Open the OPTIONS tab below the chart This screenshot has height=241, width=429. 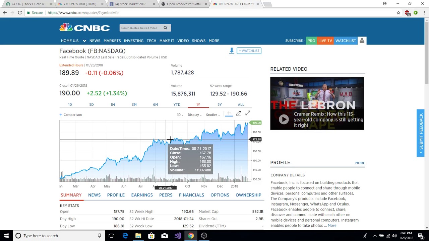(220, 195)
